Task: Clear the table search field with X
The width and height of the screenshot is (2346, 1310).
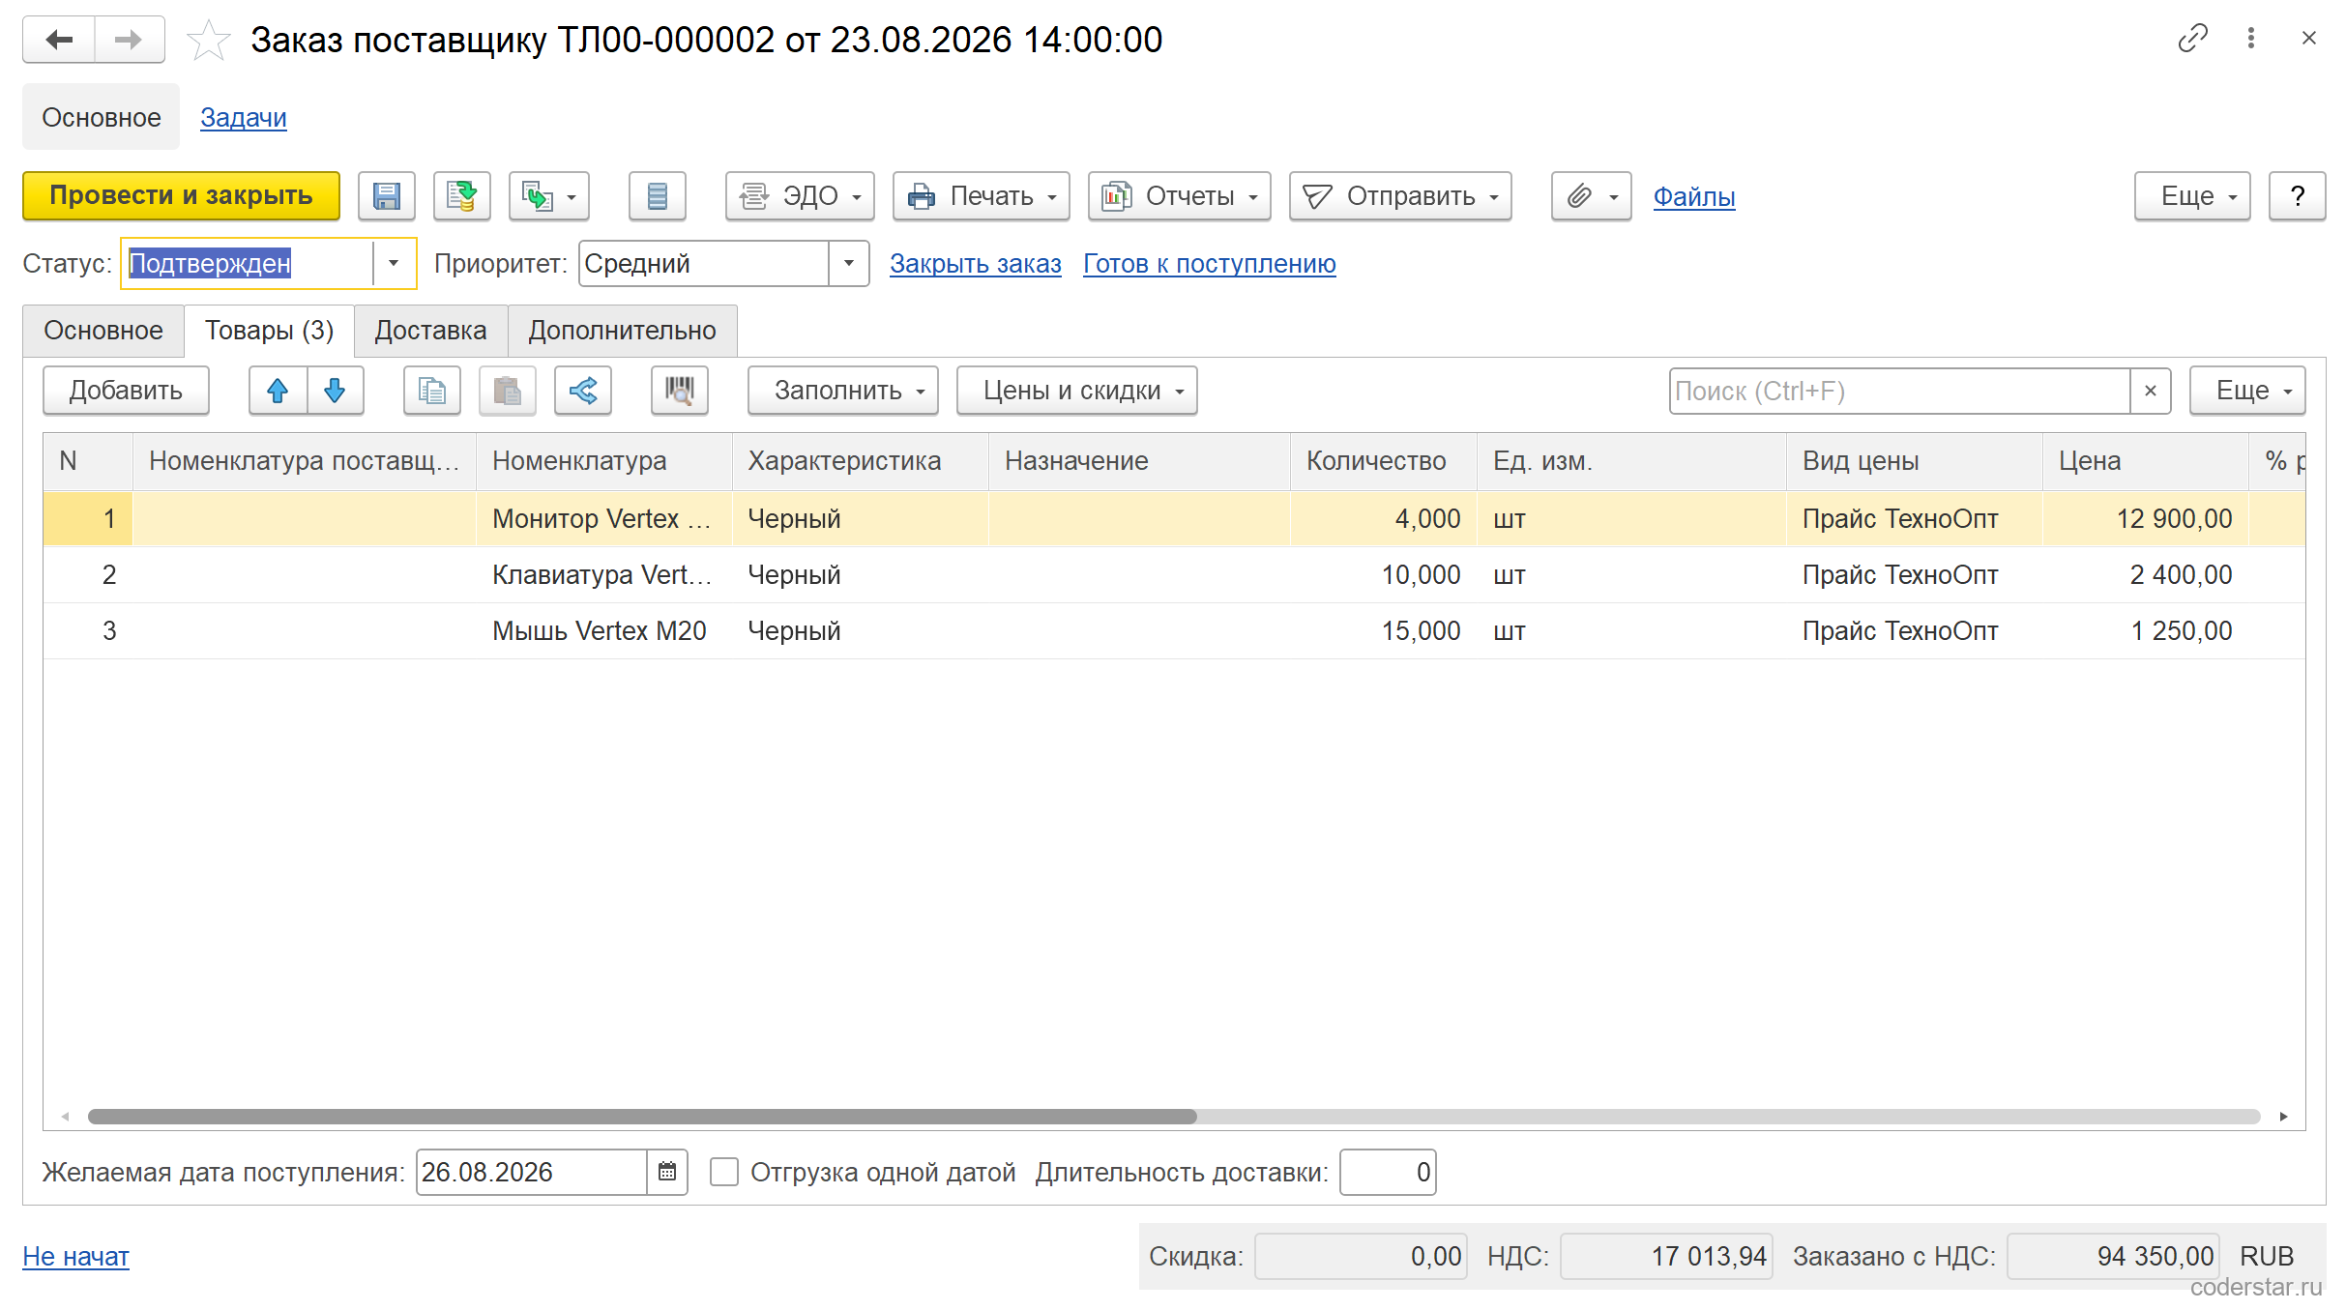Action: 2151,391
